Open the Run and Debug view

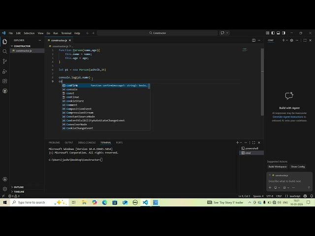coord(5,71)
